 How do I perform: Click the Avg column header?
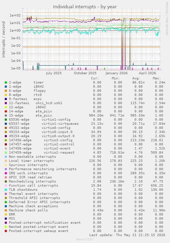point(136,78)
